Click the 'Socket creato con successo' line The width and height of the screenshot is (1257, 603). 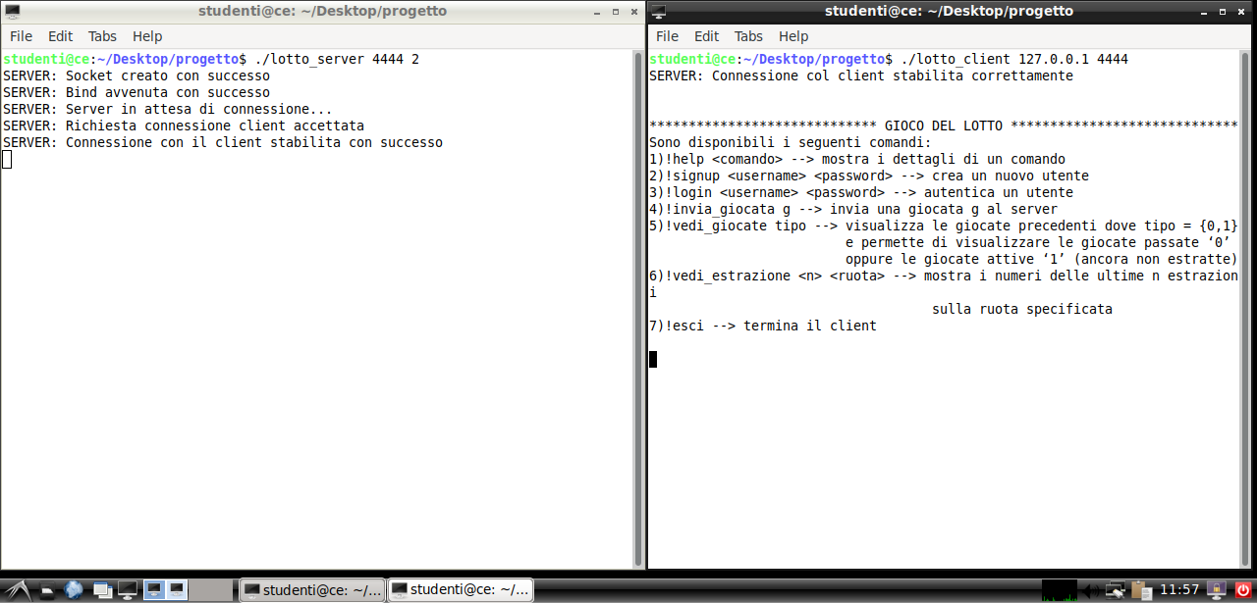click(x=137, y=75)
